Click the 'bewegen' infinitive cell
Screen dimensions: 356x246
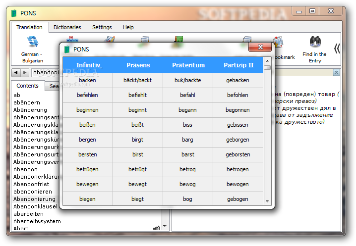tap(88, 184)
